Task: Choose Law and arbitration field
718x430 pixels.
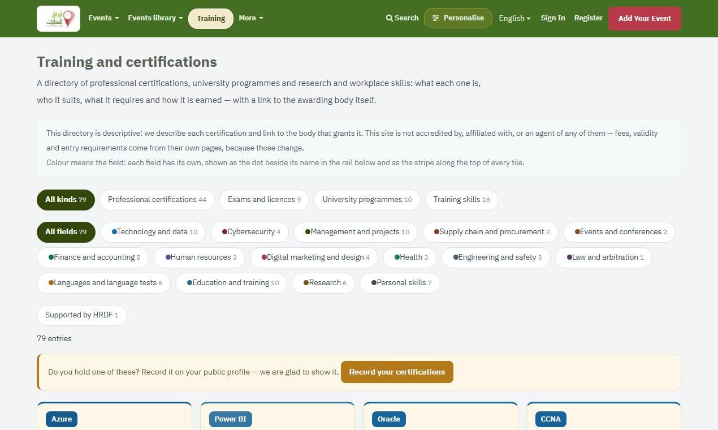Action: coord(604,257)
